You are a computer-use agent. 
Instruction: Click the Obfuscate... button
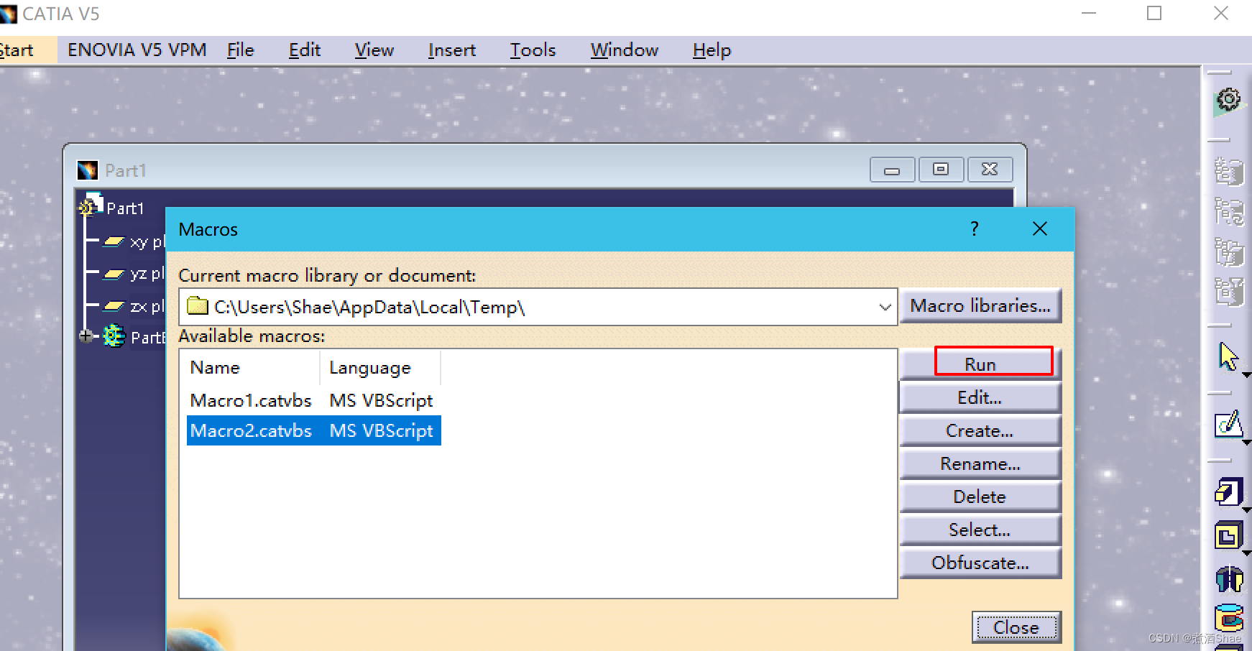pos(980,563)
